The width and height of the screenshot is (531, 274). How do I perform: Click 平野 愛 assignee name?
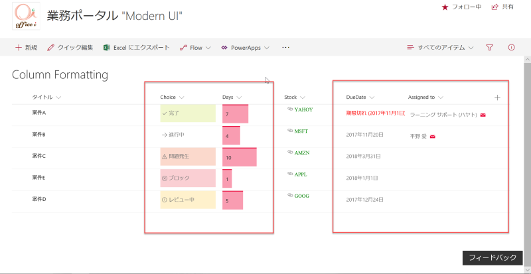pyautogui.click(x=418, y=137)
